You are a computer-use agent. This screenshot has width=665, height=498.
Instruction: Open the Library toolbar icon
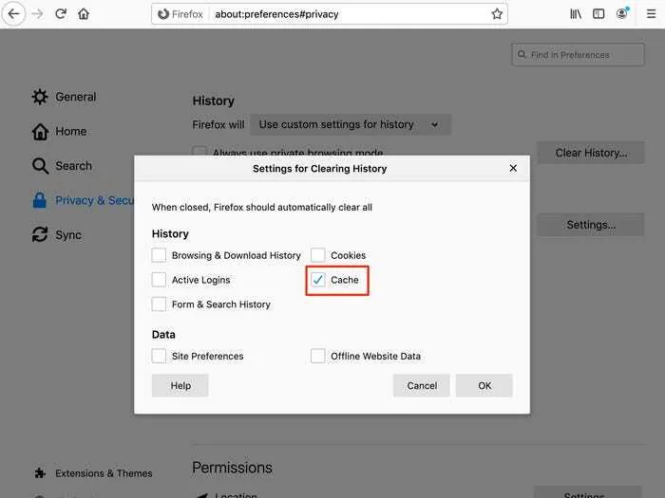coord(576,14)
